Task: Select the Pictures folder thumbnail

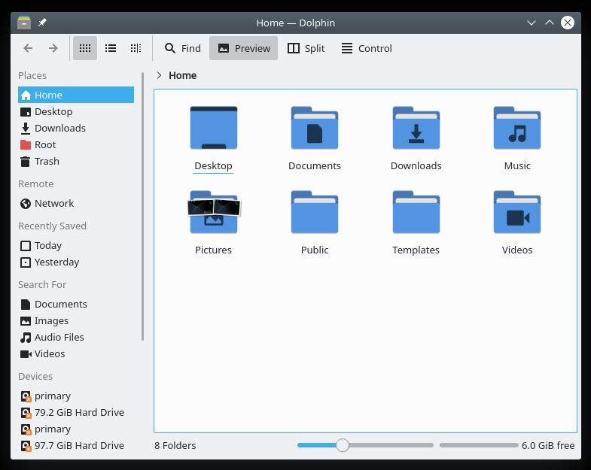Action: pyautogui.click(x=214, y=213)
